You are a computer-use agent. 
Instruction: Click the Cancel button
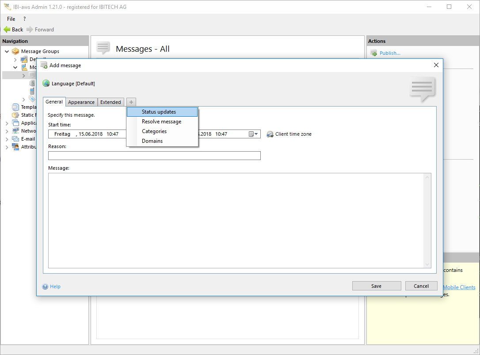[x=421, y=286]
